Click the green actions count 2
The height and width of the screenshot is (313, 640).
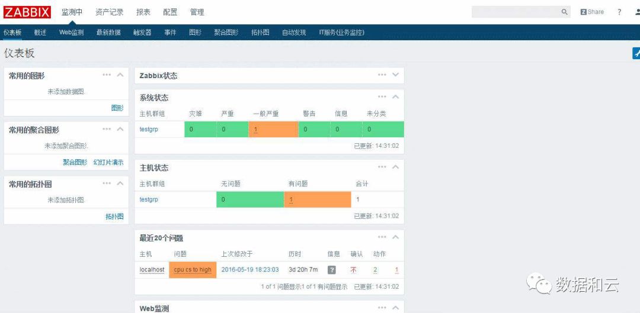click(375, 270)
